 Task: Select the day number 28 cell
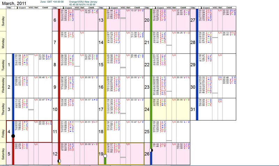[193, 42]
